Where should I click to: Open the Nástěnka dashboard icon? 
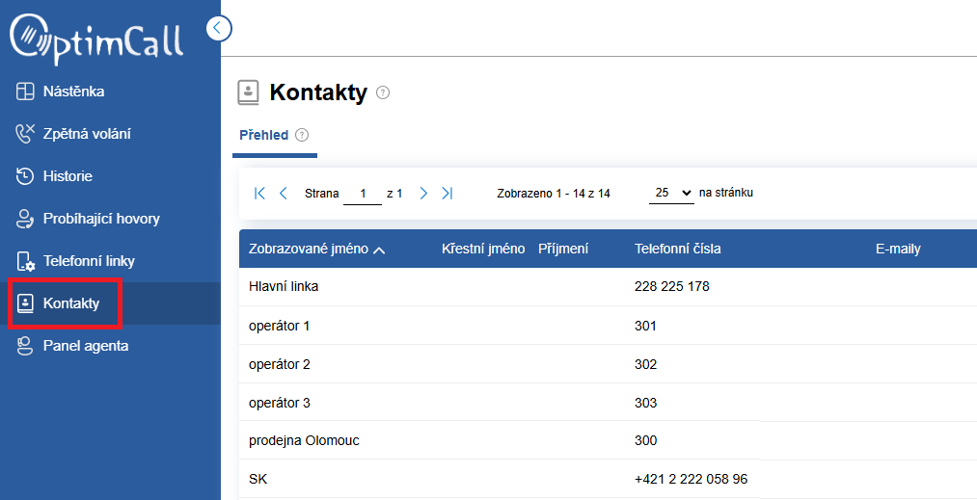coord(25,92)
